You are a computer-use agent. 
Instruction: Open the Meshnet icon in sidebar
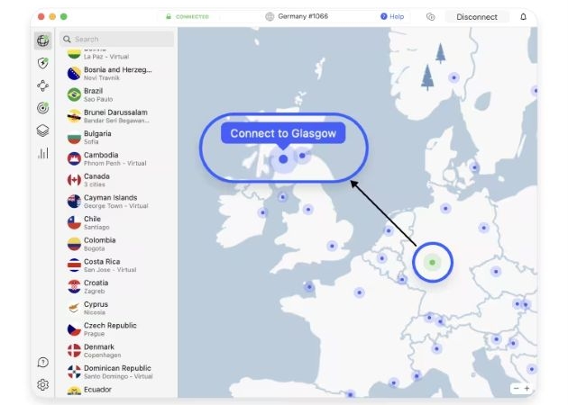[x=42, y=85]
